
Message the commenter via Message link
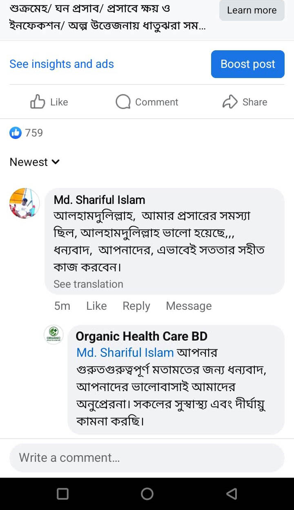(189, 306)
